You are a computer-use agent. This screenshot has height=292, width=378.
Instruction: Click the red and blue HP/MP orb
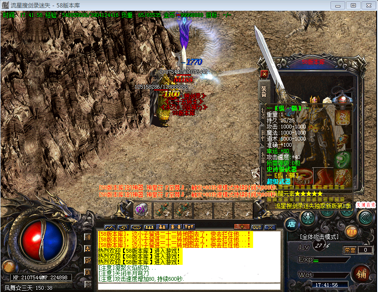[x=42, y=241]
